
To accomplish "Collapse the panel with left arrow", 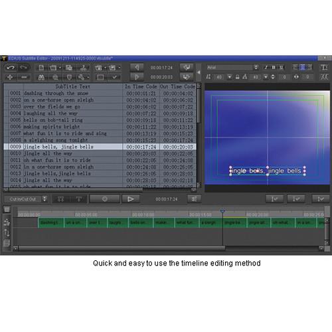I will pyautogui.click(x=199, y=72).
